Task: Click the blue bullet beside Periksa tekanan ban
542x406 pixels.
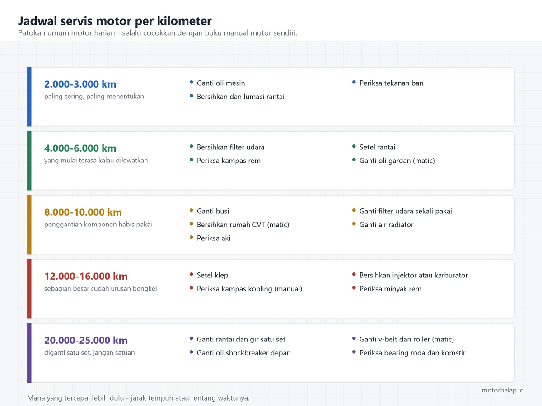Action: coord(354,82)
